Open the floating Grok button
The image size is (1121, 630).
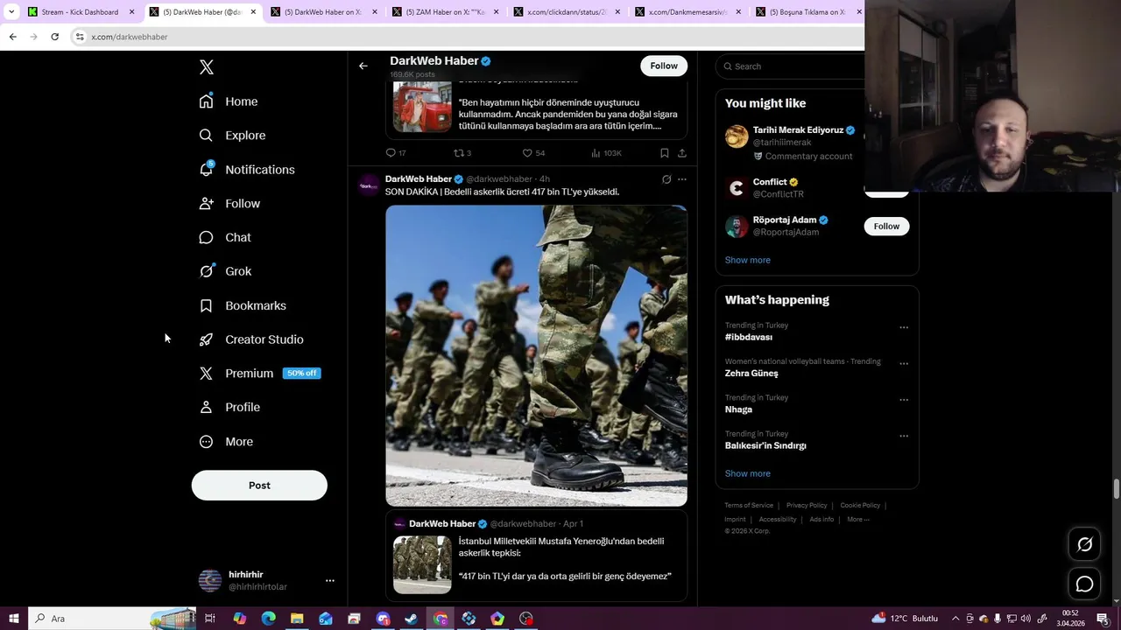(1084, 544)
